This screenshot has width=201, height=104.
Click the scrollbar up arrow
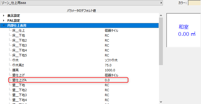161,15
